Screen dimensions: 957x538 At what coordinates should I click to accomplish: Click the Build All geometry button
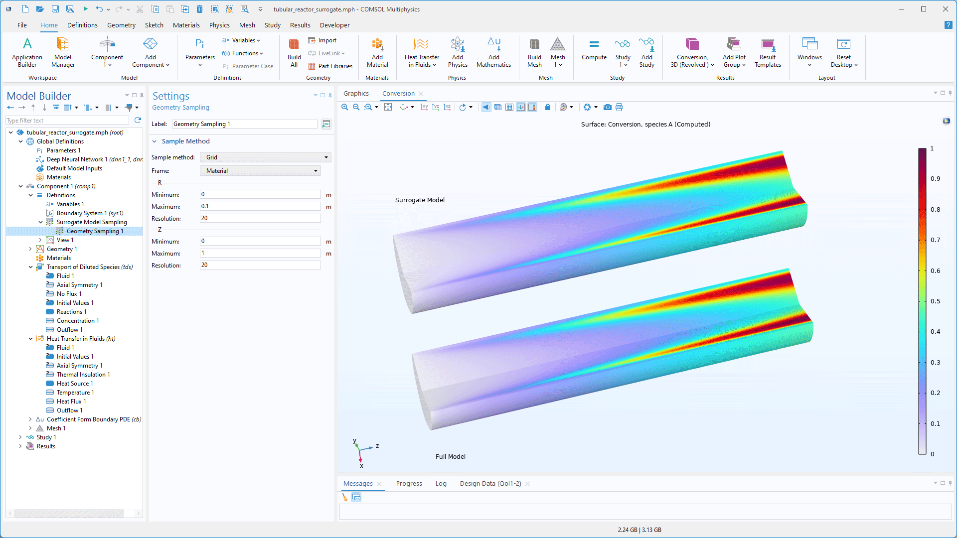[294, 52]
